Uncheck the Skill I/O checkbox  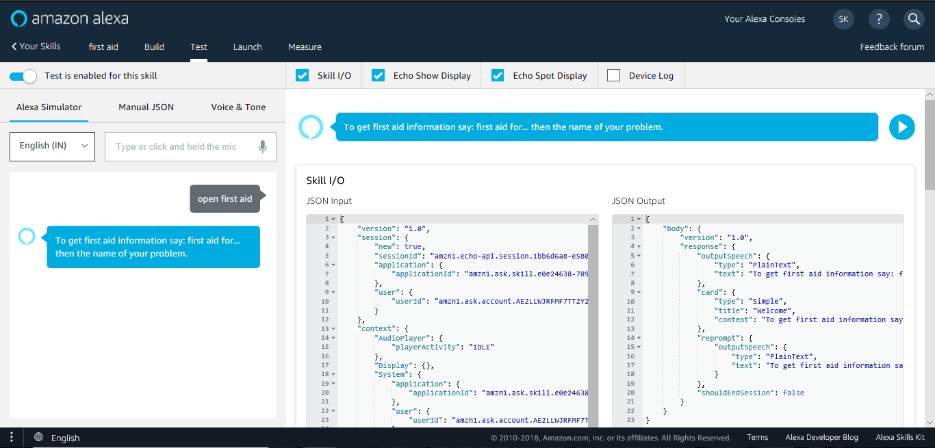(302, 75)
